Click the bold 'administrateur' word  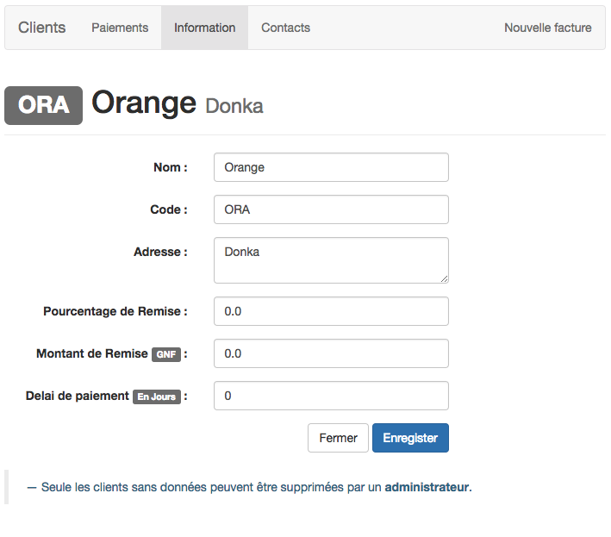click(427, 487)
